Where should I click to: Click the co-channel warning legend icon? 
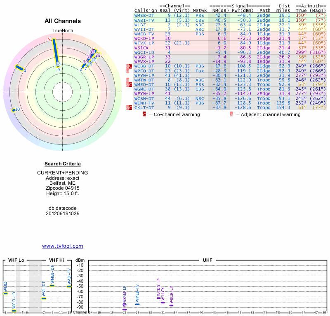(x=144, y=114)
